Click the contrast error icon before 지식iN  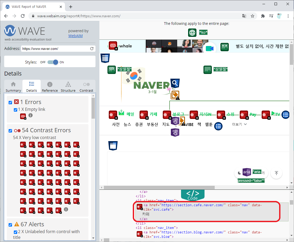[194, 115]
